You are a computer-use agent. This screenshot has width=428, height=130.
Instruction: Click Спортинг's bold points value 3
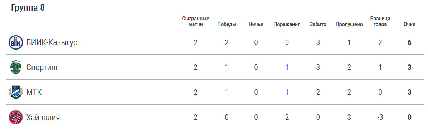tap(409, 67)
